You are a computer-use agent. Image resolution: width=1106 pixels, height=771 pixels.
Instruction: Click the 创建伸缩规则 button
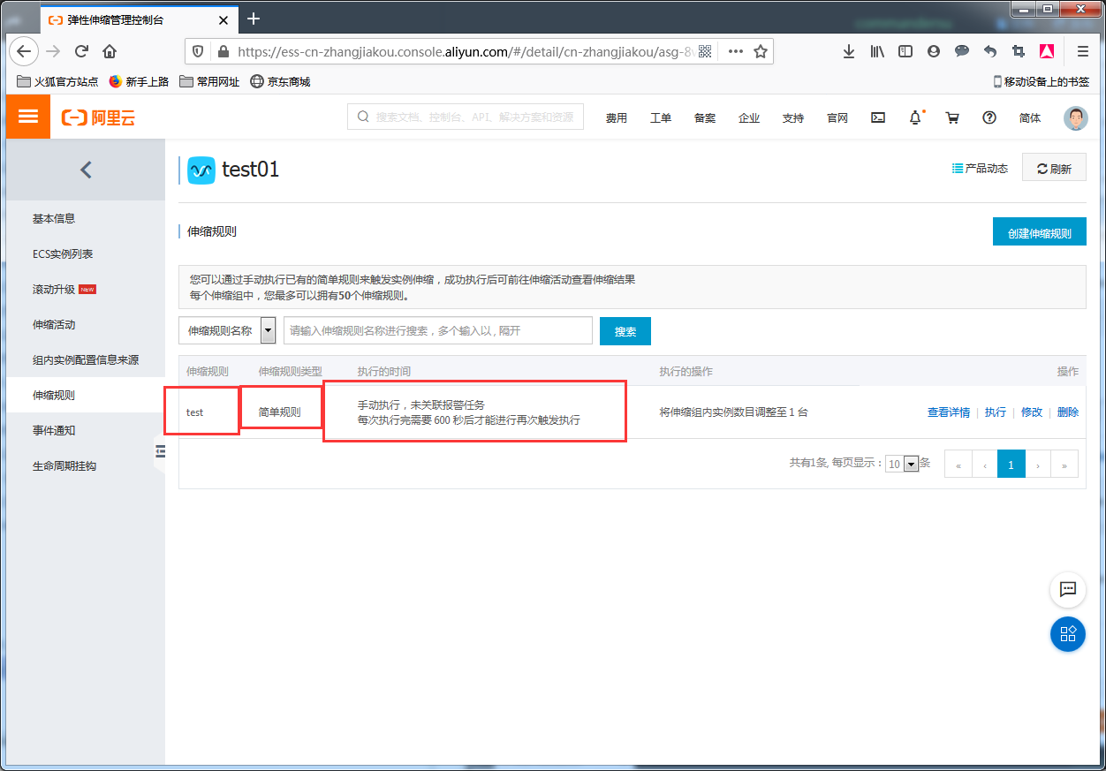tap(1039, 233)
